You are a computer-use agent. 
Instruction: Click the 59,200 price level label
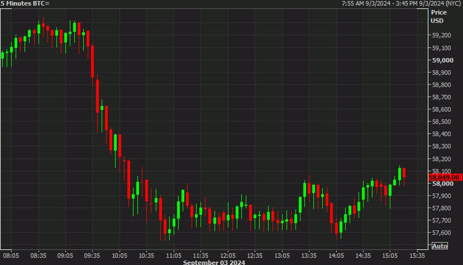click(442, 35)
